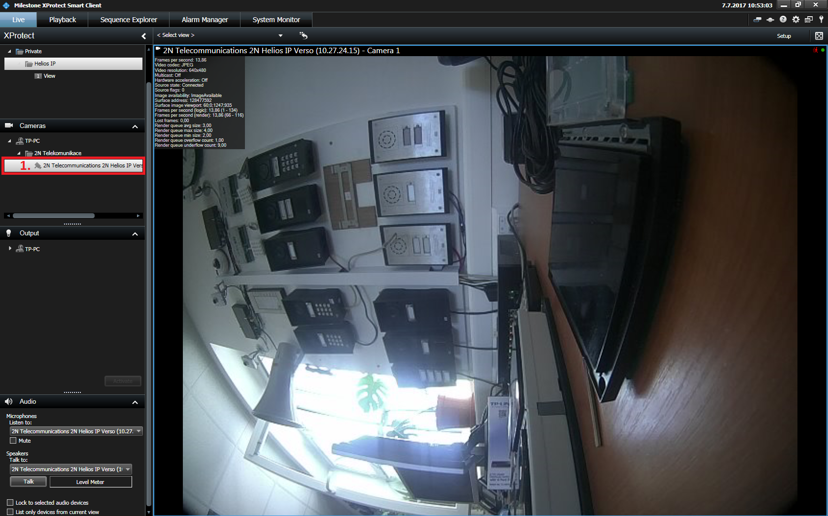Switch to the Playback tab
Screen dimensions: 828x516
coord(63,20)
